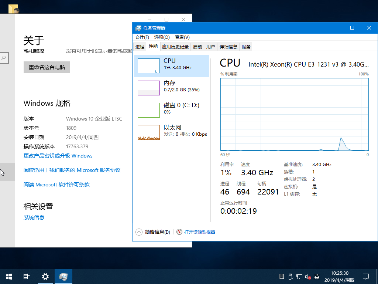
Task: Click the 简略信息(D) label
Action: (157, 232)
